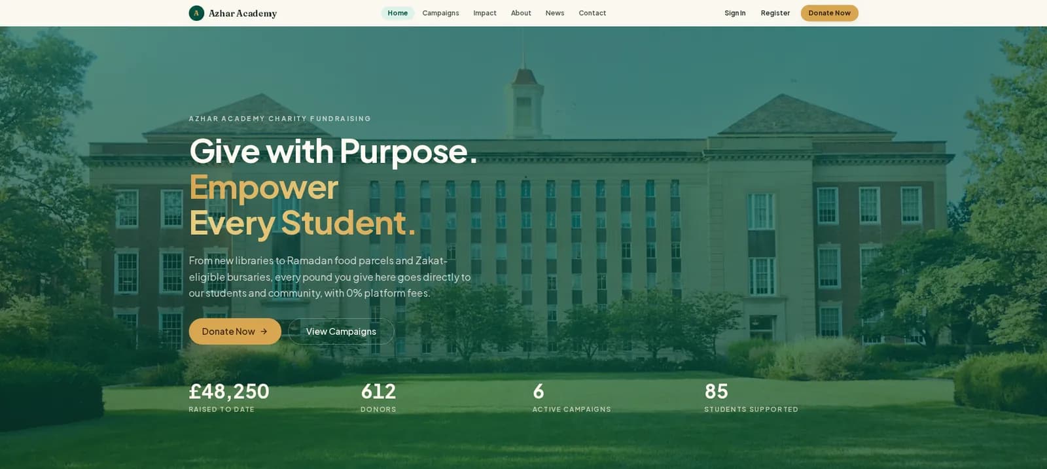Screen dimensions: 1047x469
Task: Click the Azhar Academy round logo icon
Action: 196,13
